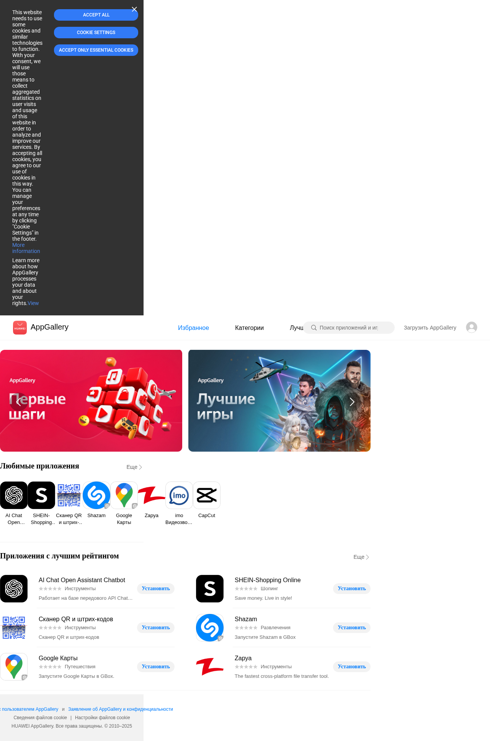Click Загрузить AppGallery link

pyautogui.click(x=430, y=328)
